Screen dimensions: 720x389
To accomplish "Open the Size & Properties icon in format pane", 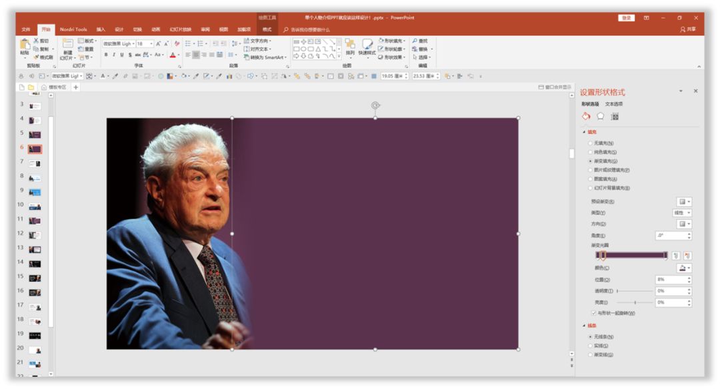I will pyautogui.click(x=615, y=117).
